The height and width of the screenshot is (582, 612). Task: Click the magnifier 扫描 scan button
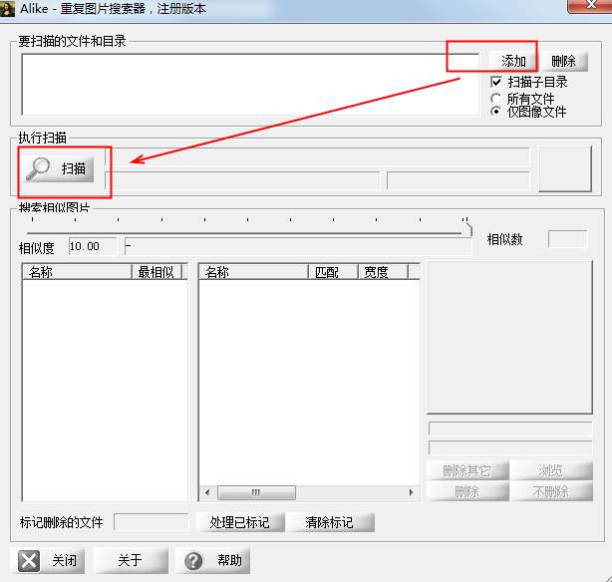click(58, 169)
